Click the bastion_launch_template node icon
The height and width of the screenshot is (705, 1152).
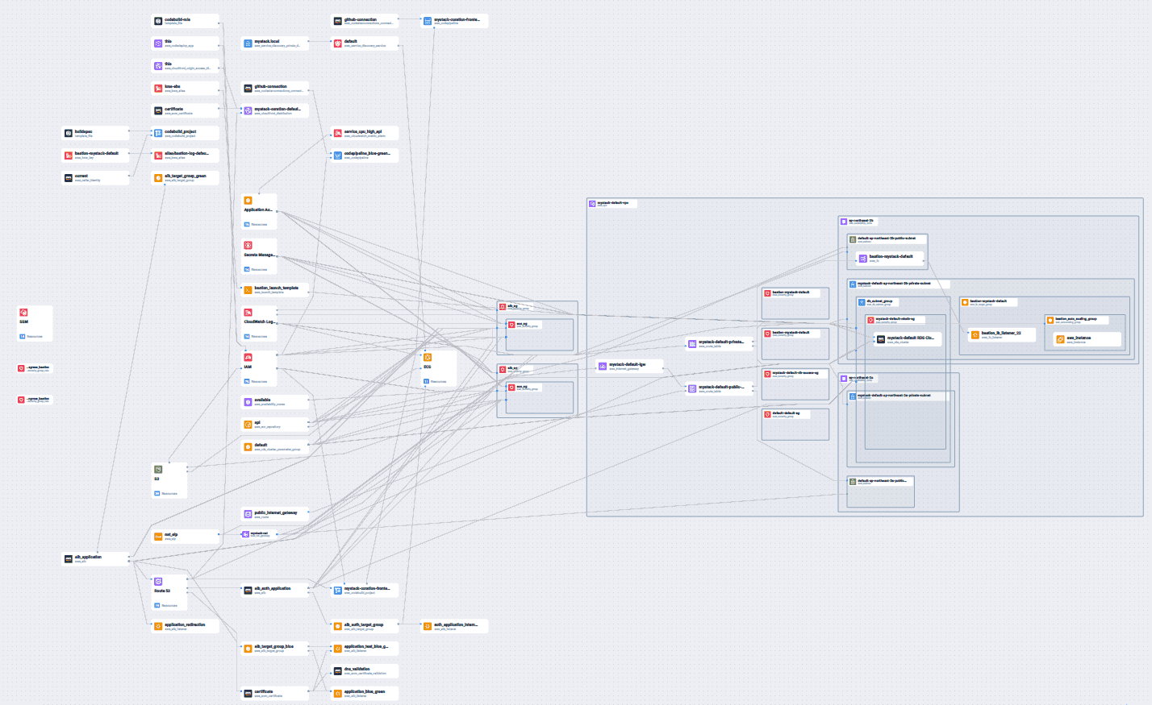click(x=248, y=290)
